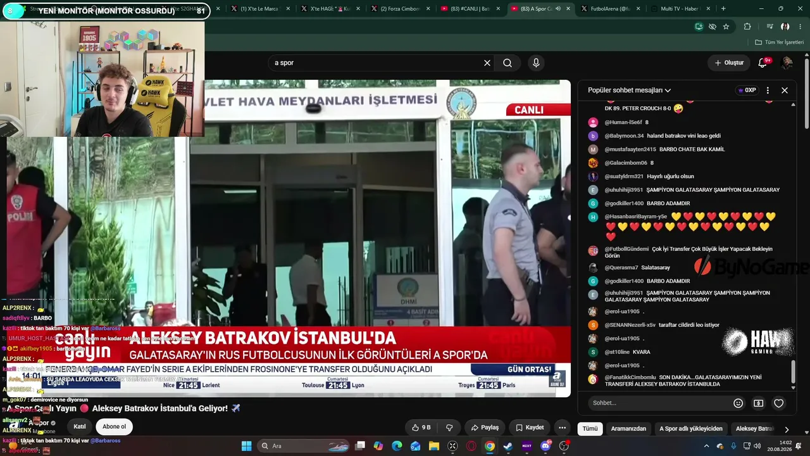
Task: Clear the YouTube search box text
Action: point(487,63)
